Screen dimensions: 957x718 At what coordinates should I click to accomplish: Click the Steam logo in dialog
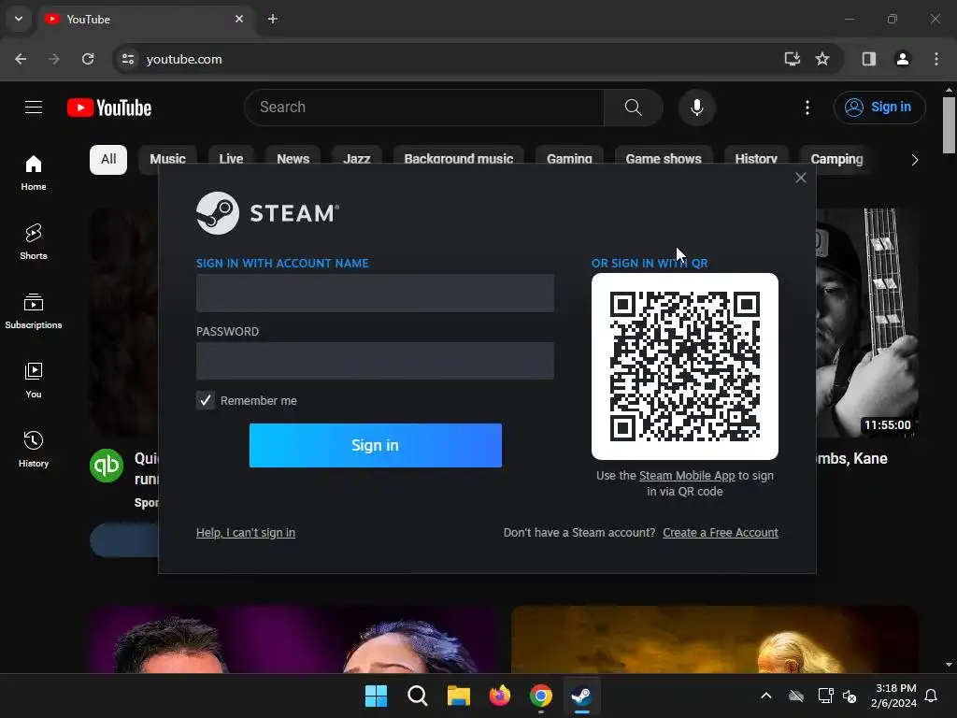(x=267, y=213)
